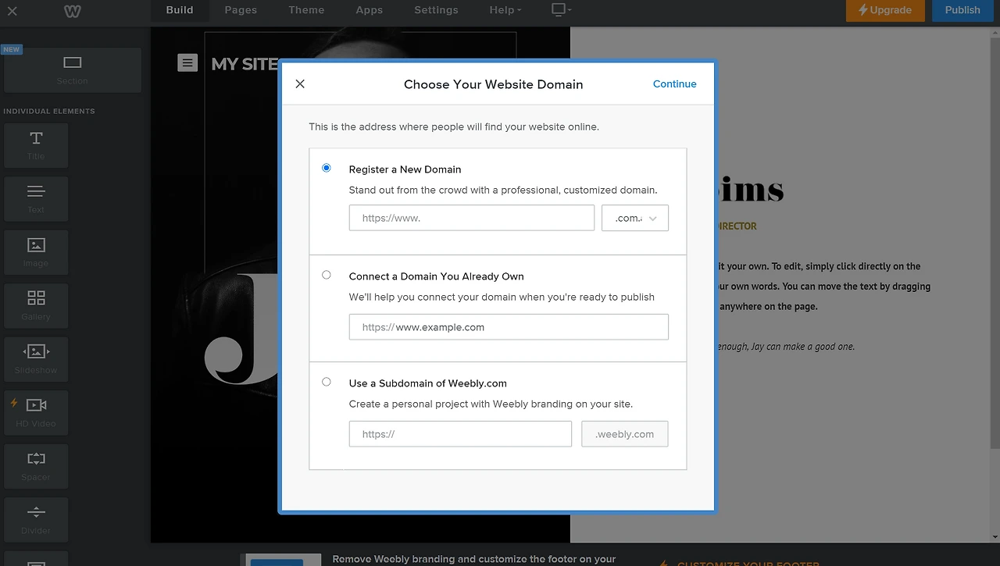This screenshot has height=566, width=1000.
Task: Select the Gallery element
Action: tap(36, 305)
